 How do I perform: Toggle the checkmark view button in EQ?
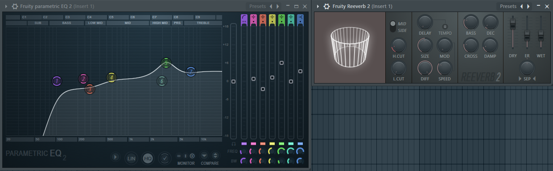[165, 158]
